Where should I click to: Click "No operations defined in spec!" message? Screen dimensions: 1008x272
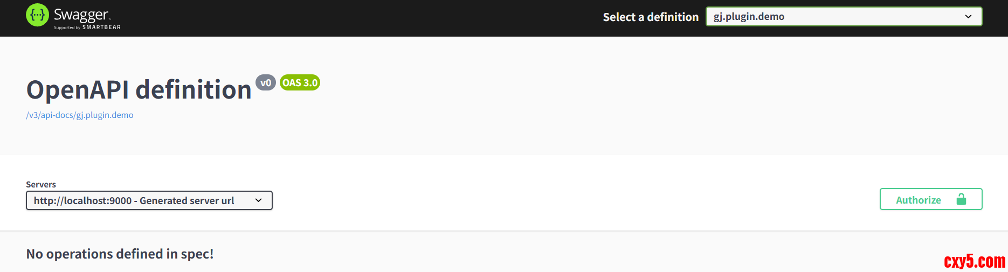(120, 254)
